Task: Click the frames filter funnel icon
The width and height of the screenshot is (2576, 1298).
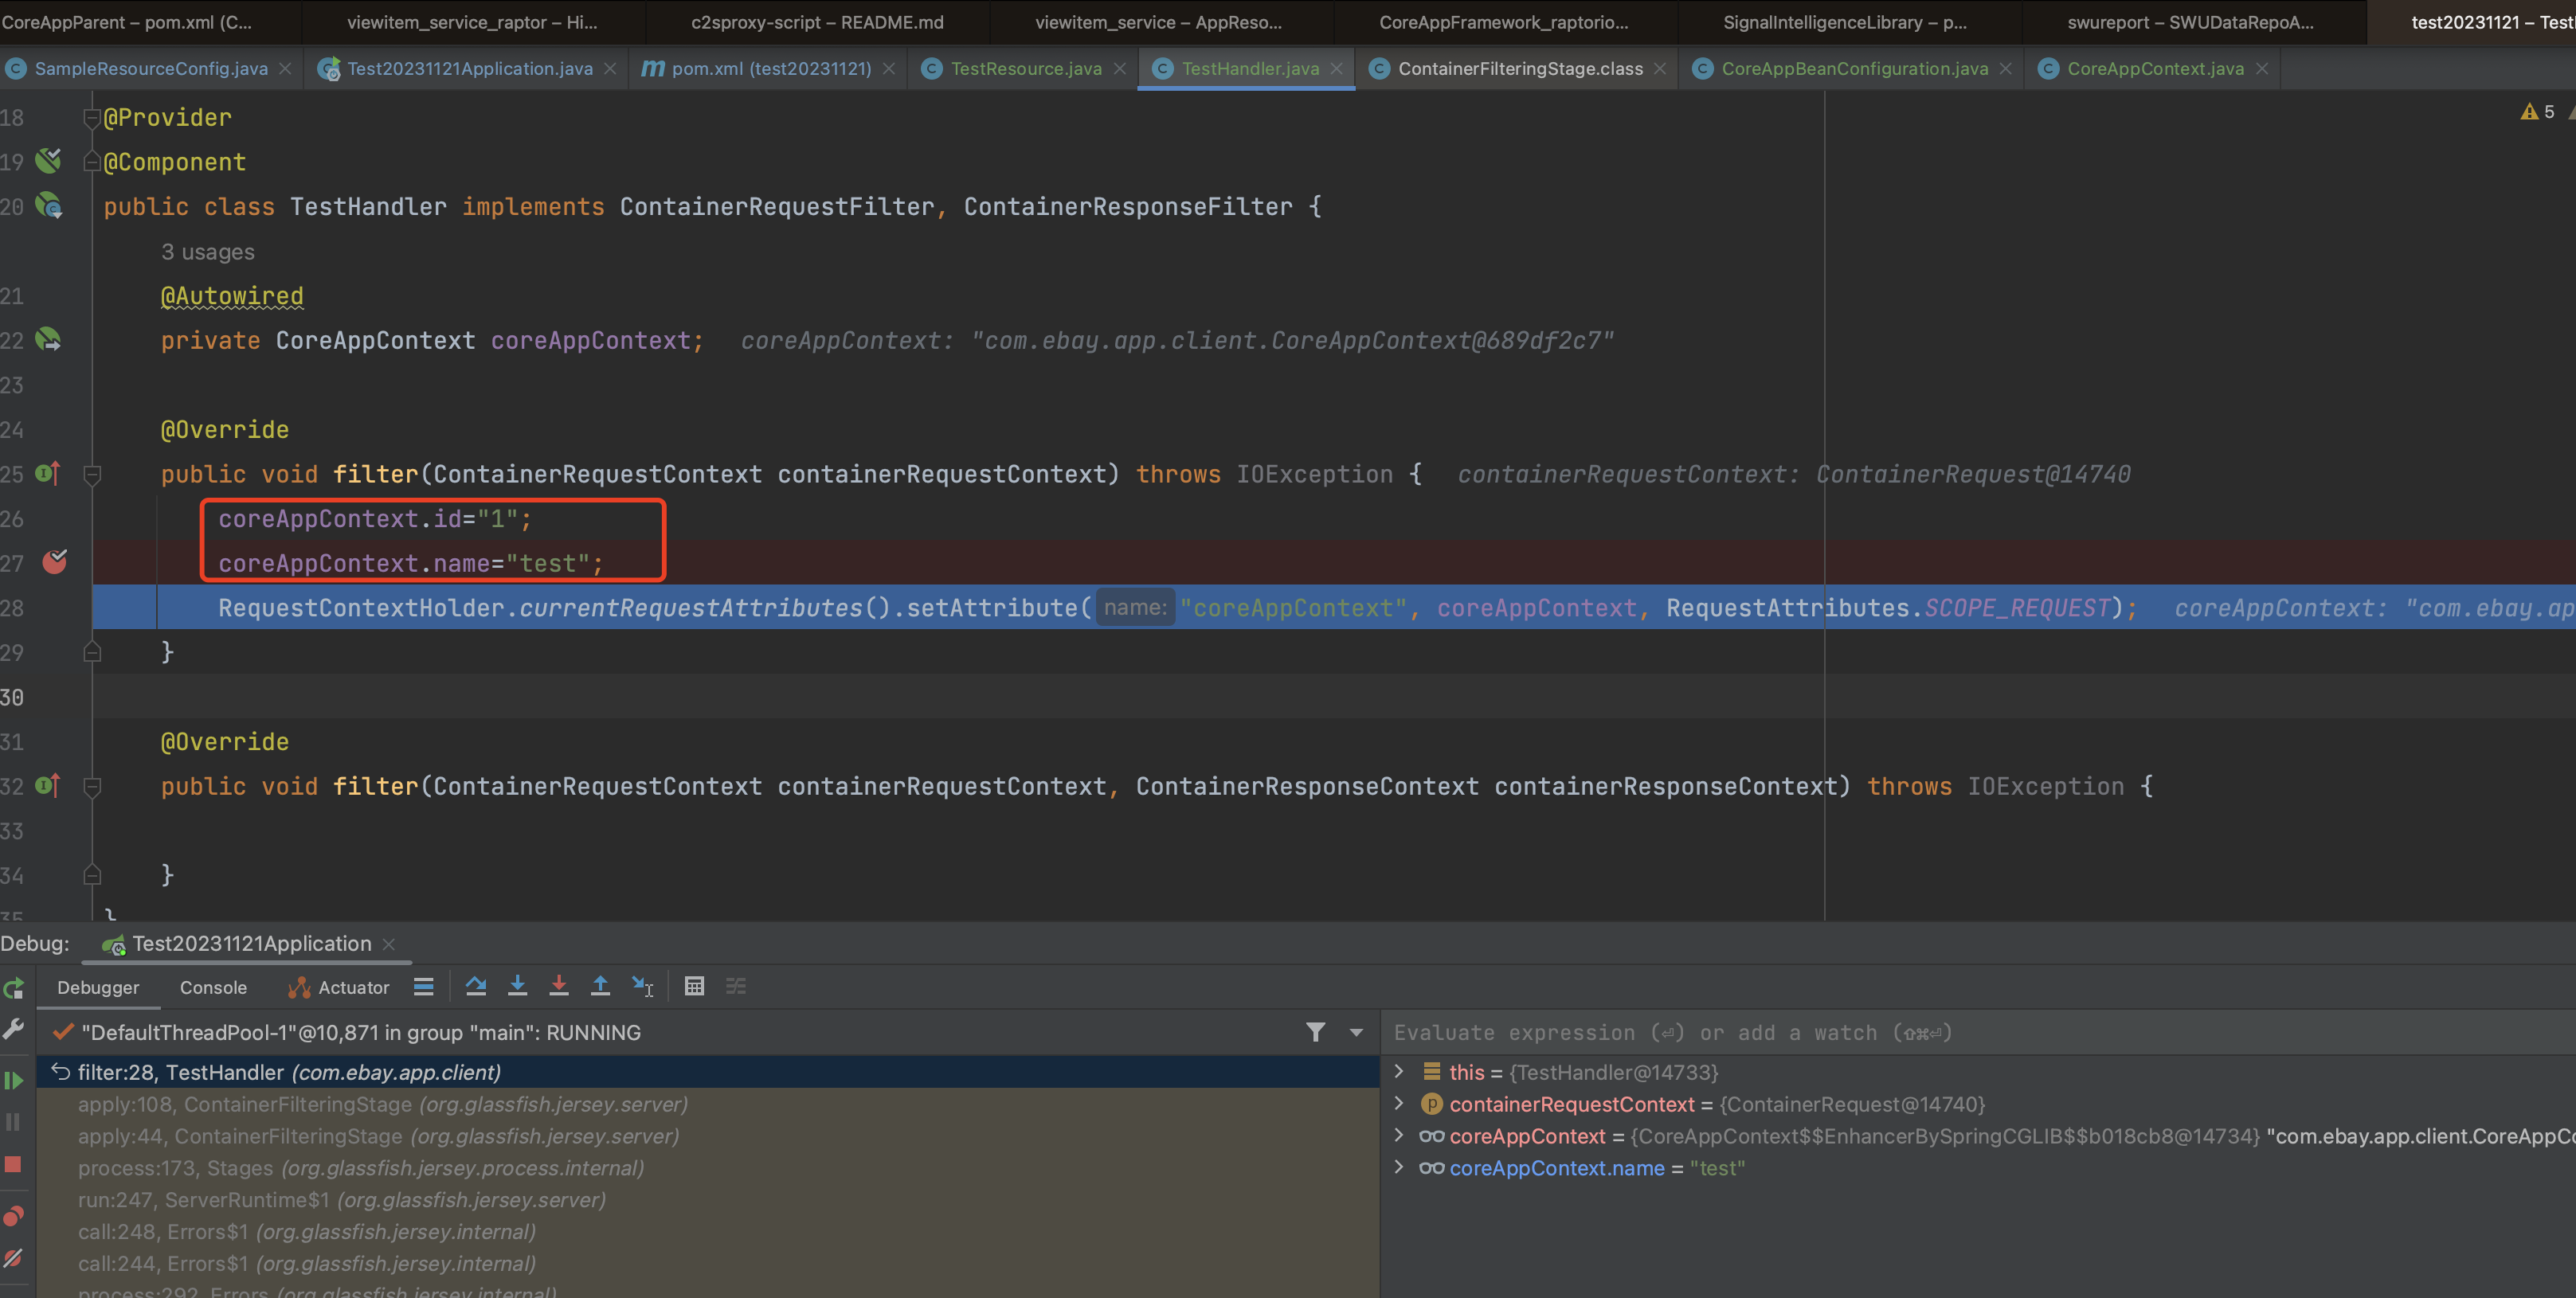Action: (x=1316, y=1032)
